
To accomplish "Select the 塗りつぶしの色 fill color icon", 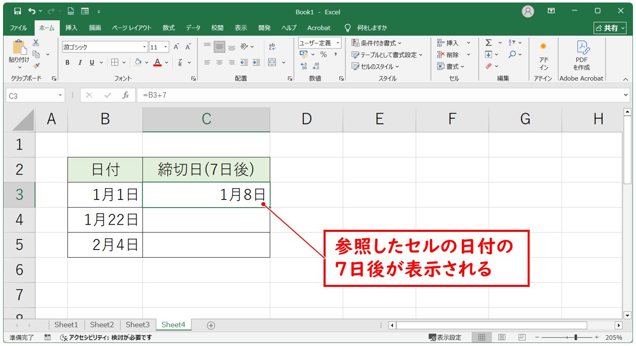I will click(138, 63).
